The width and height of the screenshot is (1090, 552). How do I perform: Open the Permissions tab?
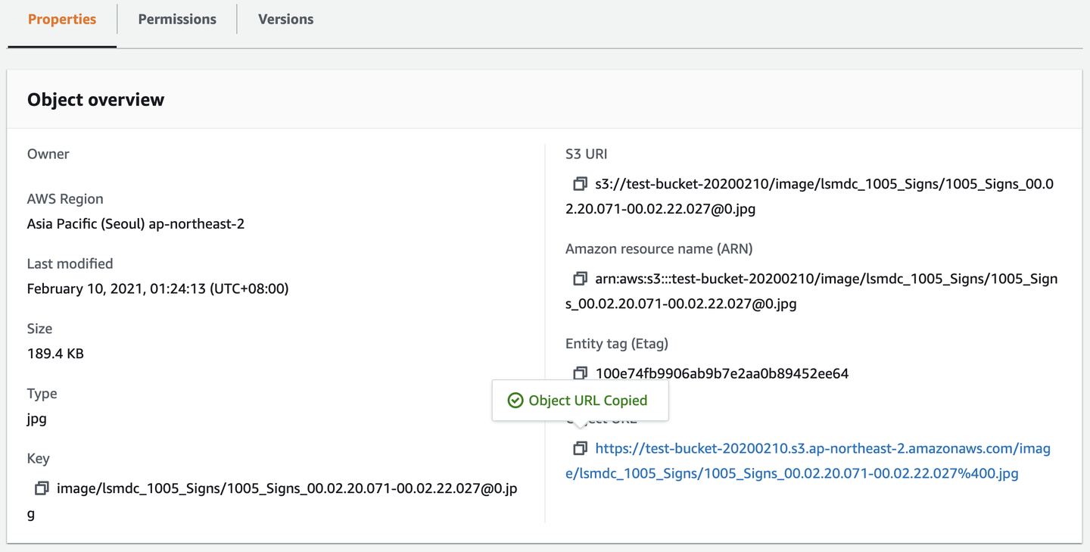(x=177, y=20)
